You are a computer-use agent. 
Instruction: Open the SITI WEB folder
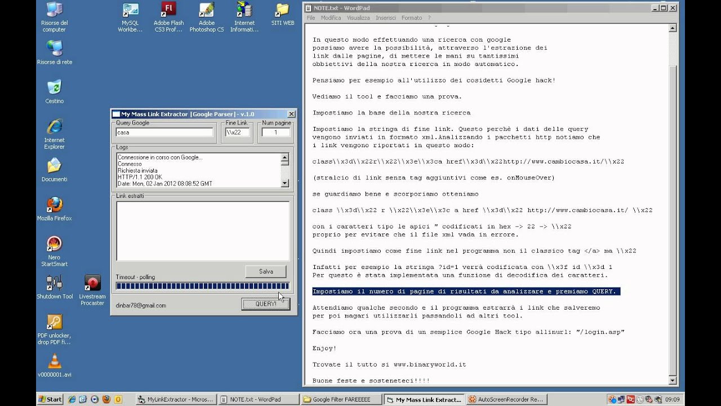283,14
